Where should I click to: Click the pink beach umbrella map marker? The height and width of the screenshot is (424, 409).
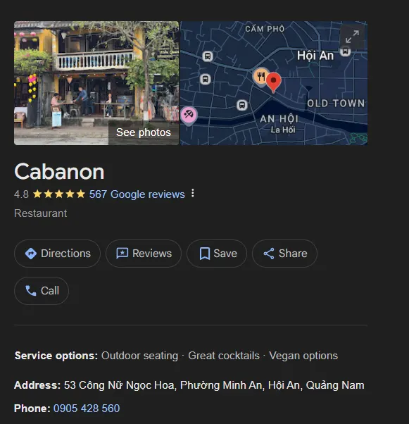189,116
